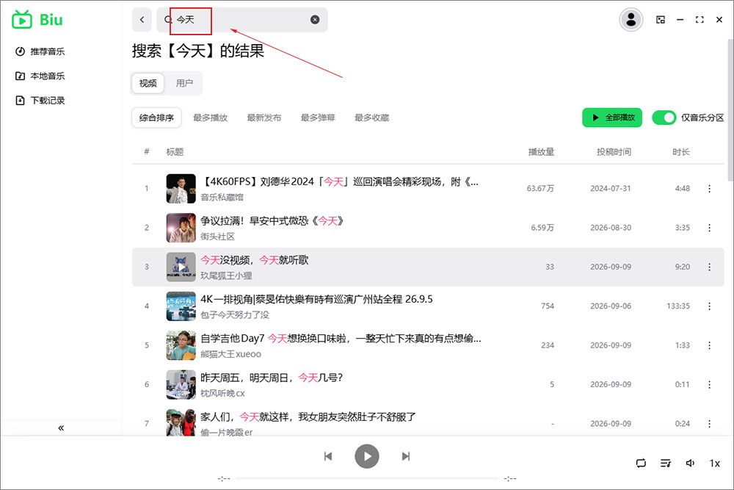734x490 pixels.
Task: Open the 刘德华2024 concert video thumbnail
Action: click(181, 188)
